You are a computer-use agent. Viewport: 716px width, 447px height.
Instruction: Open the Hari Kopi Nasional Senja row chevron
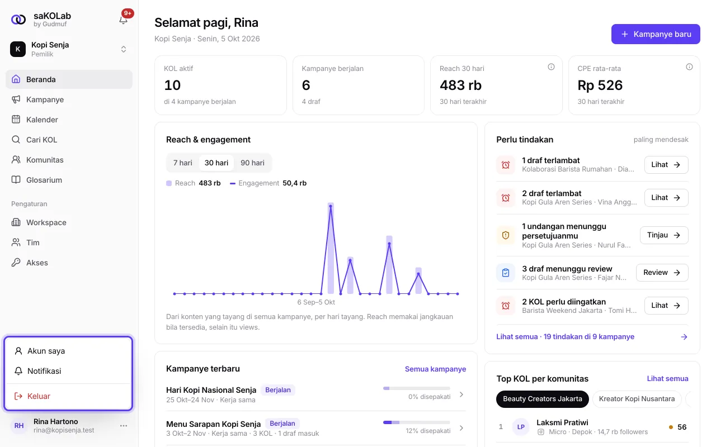pyautogui.click(x=461, y=394)
